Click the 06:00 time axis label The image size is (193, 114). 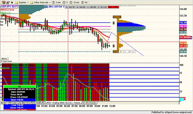tap(67, 106)
